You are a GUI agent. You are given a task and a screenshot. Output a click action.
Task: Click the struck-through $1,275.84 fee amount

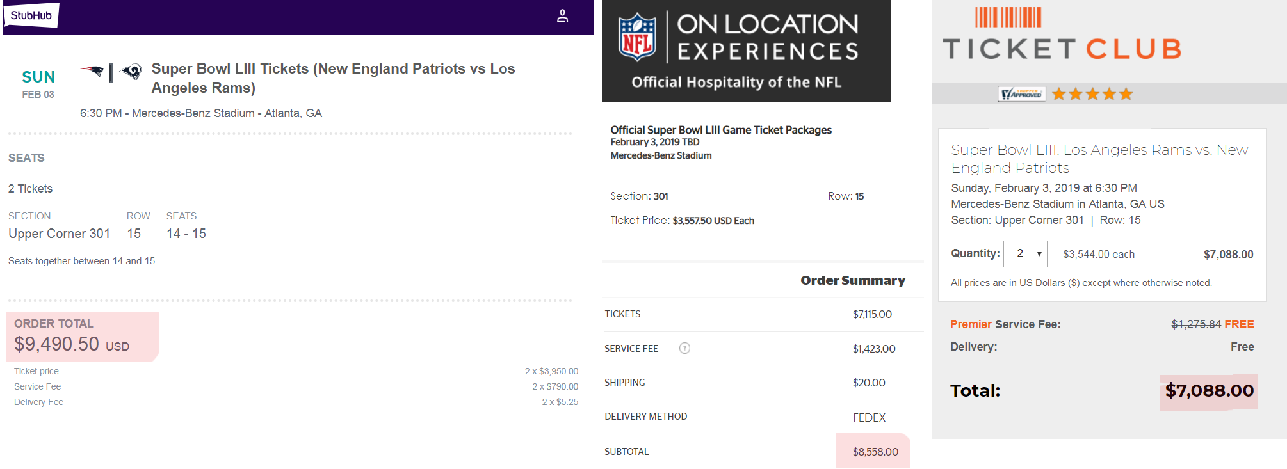[1196, 324]
